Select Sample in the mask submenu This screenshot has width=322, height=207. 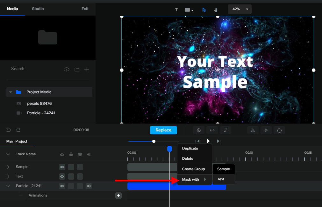[224, 169]
